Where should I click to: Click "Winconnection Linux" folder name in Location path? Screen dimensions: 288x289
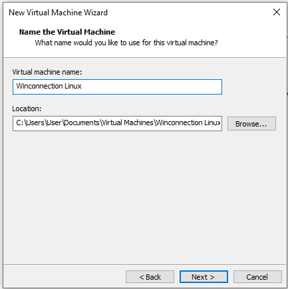pos(188,123)
